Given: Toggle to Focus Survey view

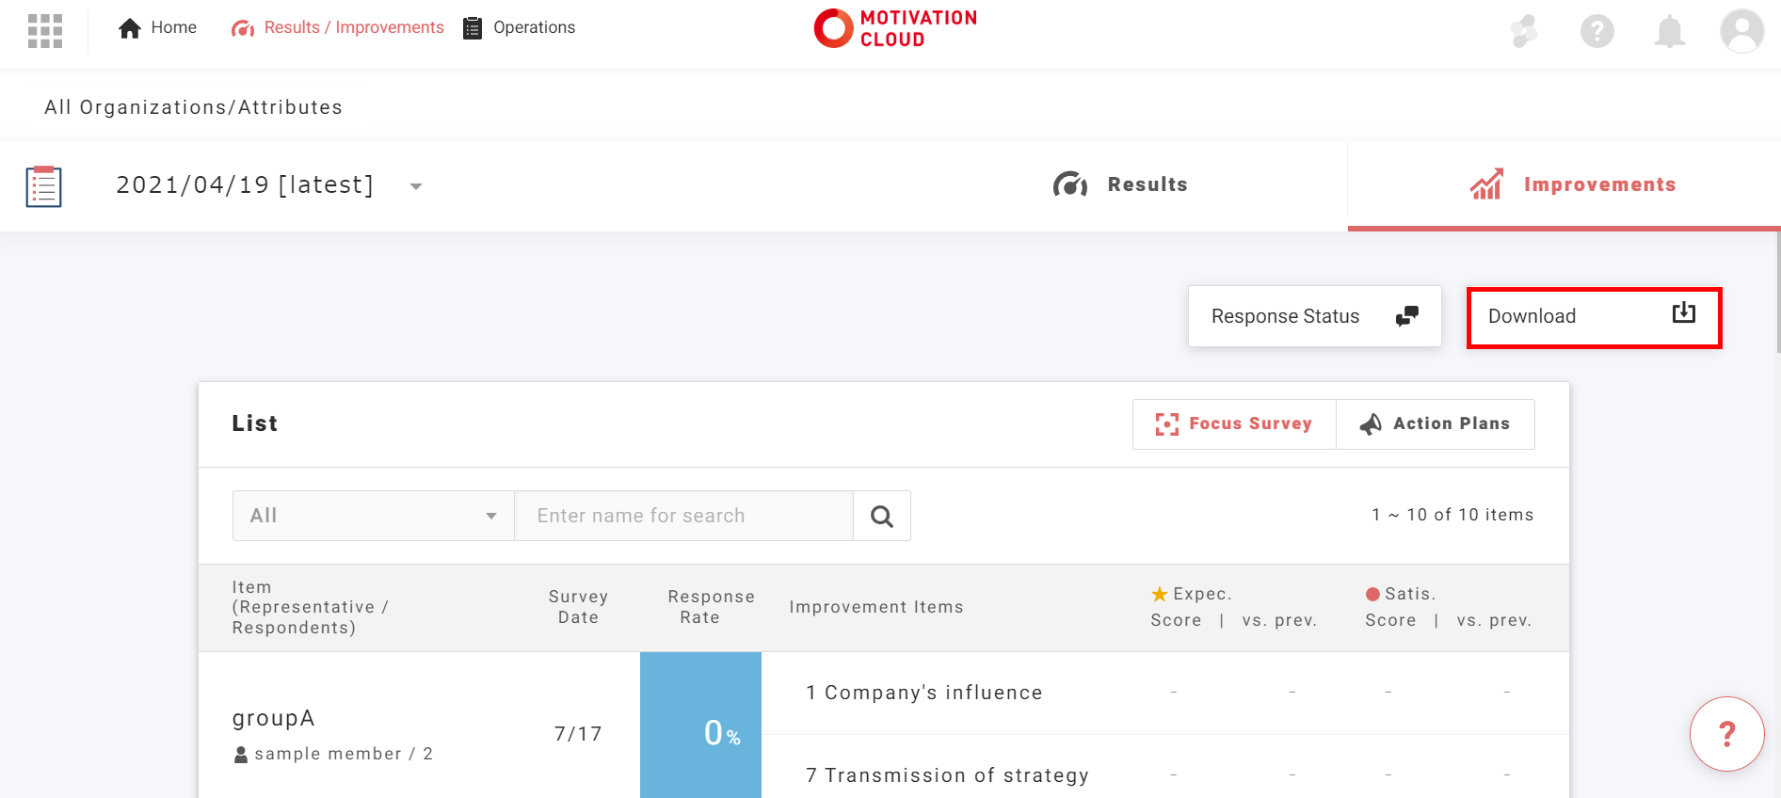Looking at the screenshot, I should click(x=1234, y=424).
